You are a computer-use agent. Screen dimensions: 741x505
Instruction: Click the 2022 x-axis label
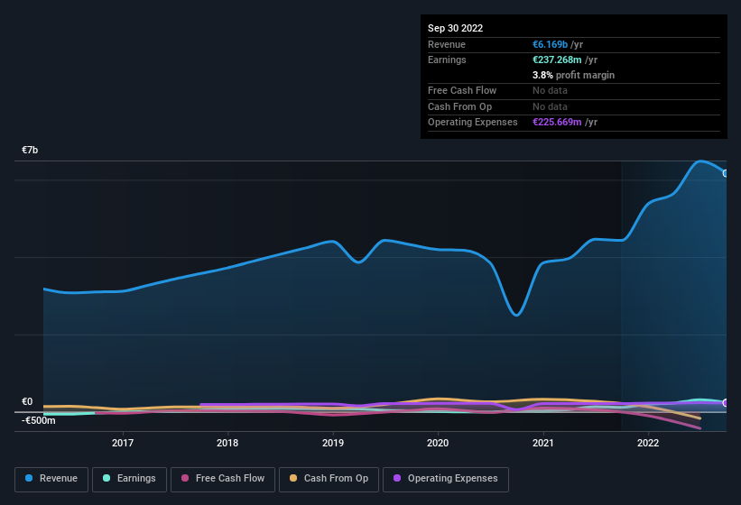coord(648,443)
